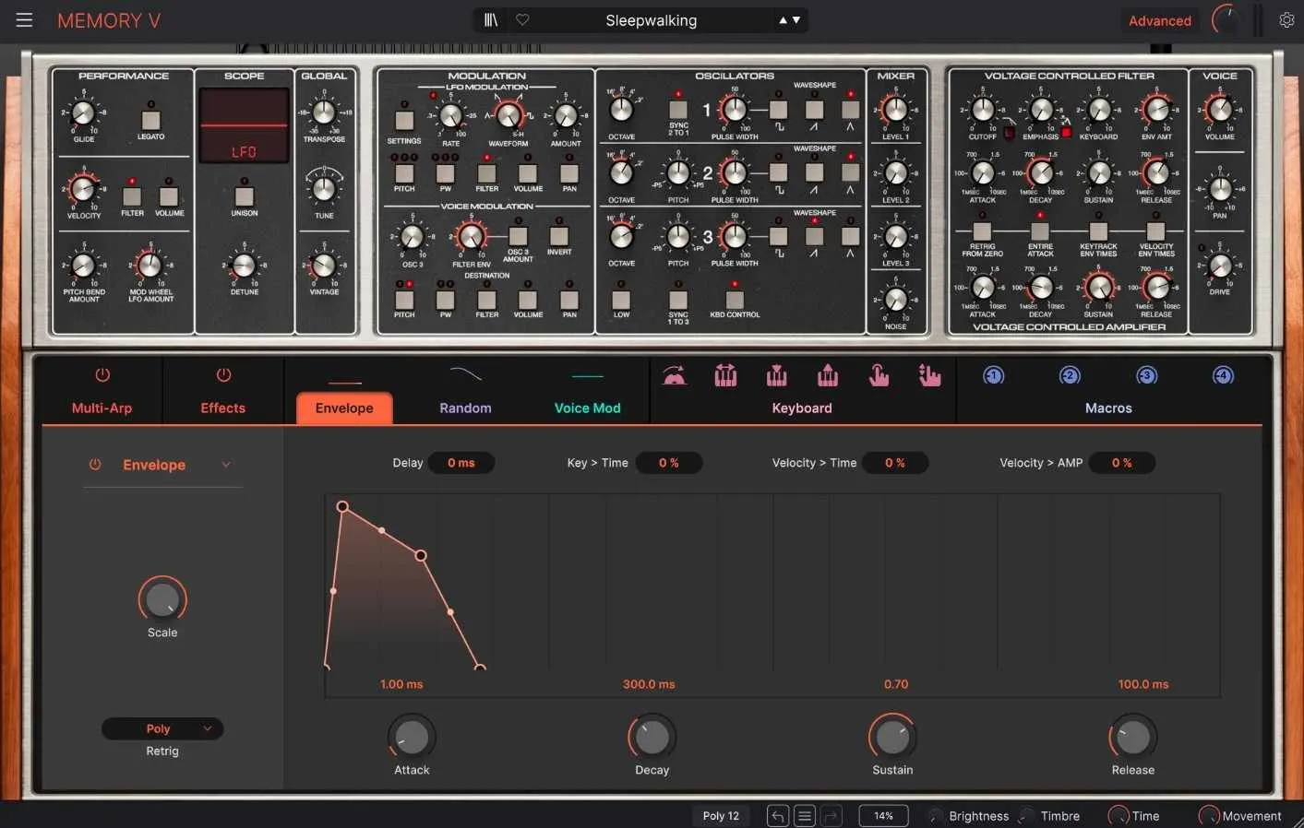Select the third keyboard settings icon
Image resolution: width=1304 pixels, height=828 pixels.
777,375
